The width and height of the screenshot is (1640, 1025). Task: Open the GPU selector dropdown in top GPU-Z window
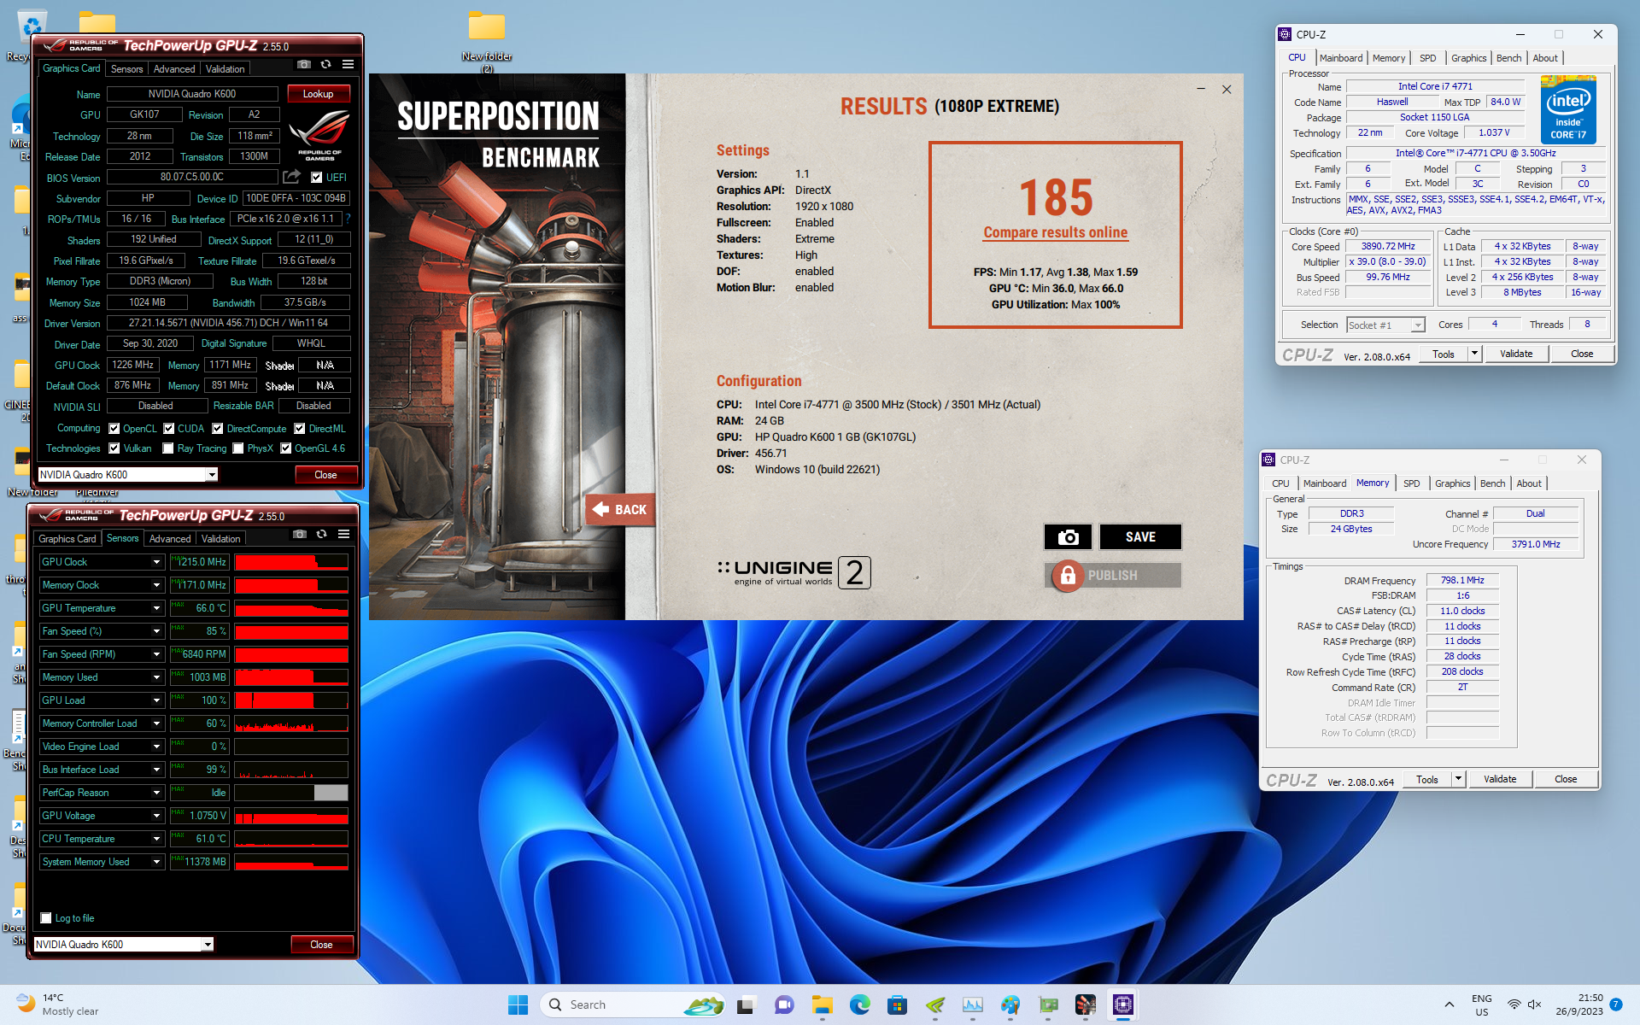212,475
